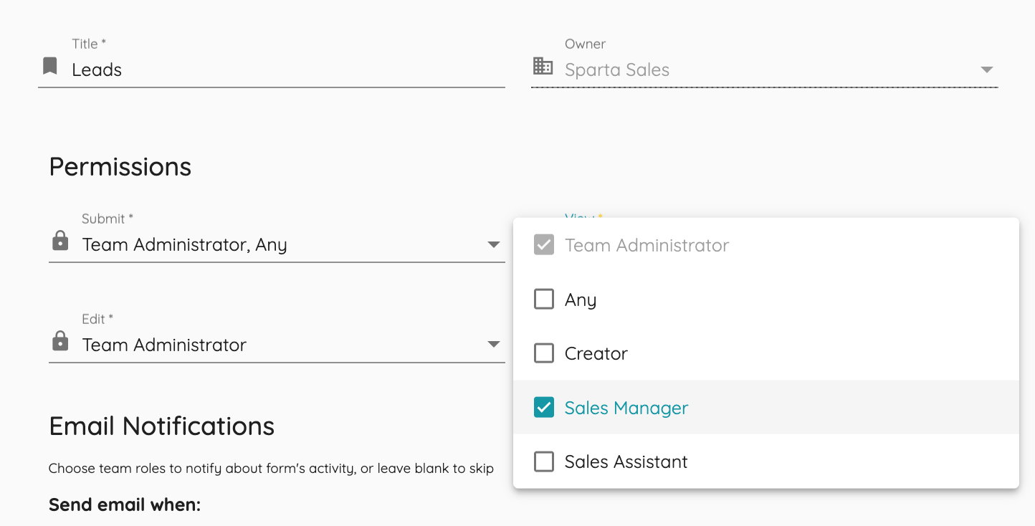This screenshot has width=1035, height=526.
Task: Check the Creator checkbox
Action: 544,353
